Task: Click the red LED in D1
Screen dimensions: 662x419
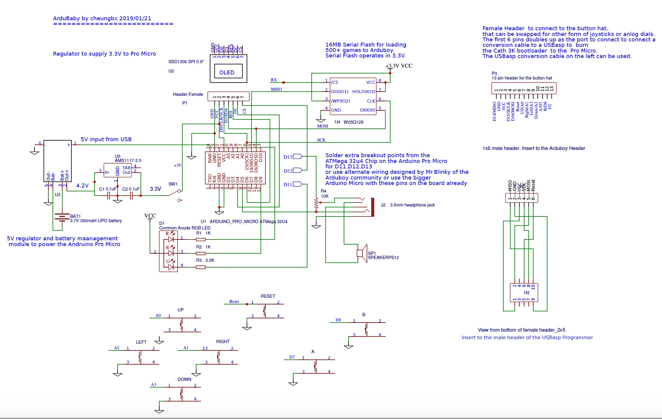Action: (x=170, y=239)
